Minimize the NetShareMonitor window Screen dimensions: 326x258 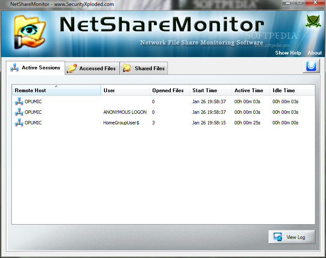288,3
